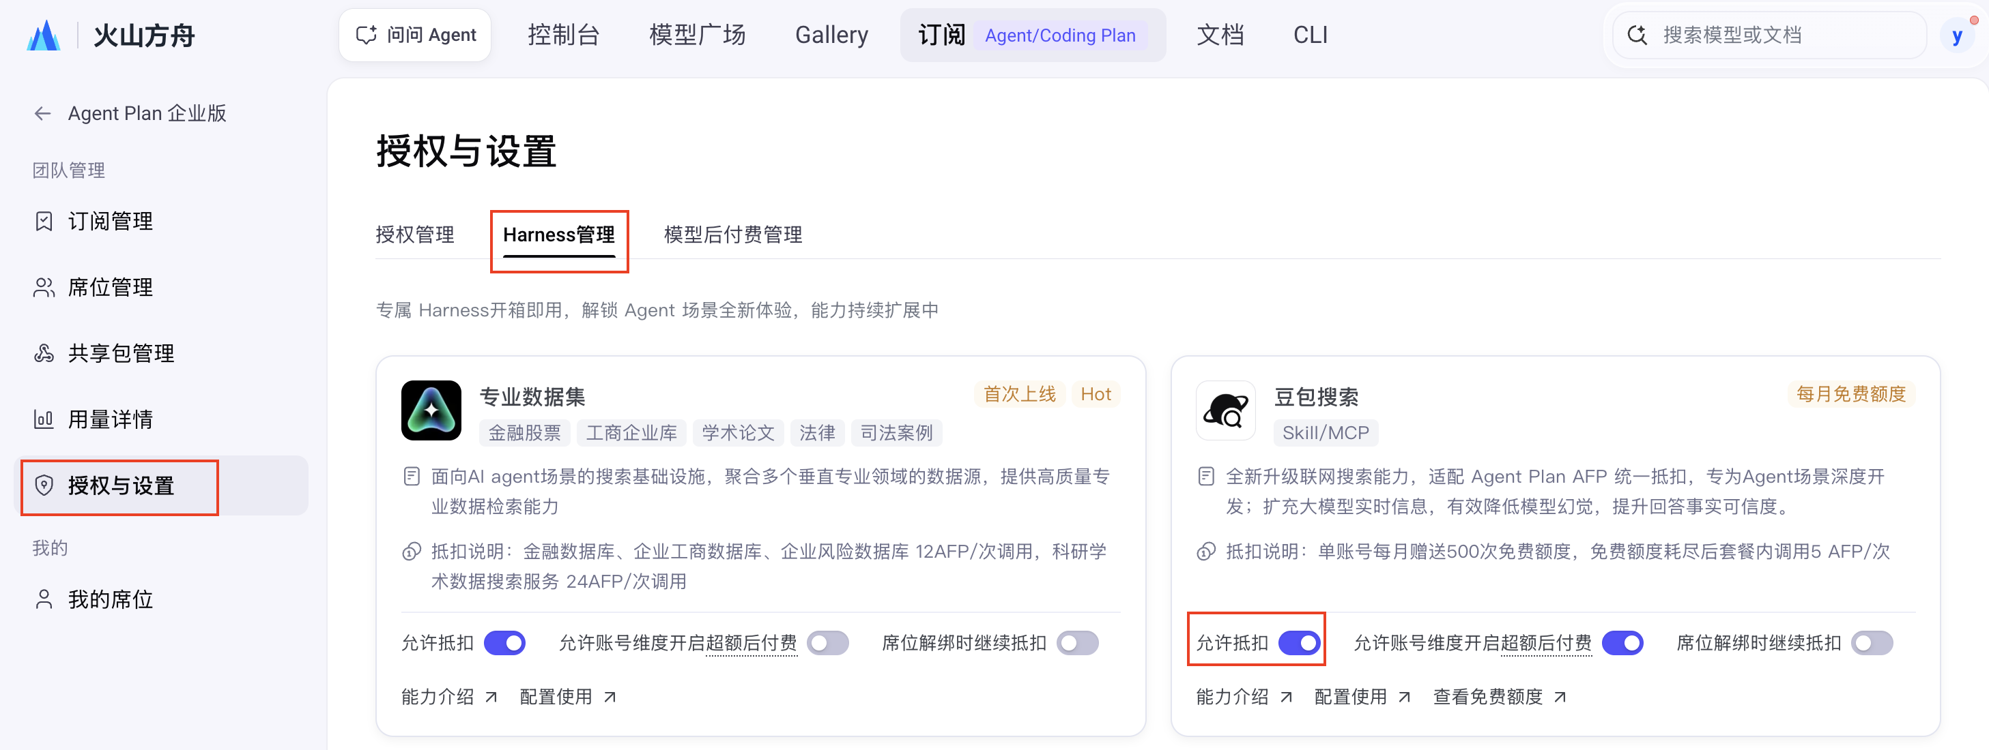1989x750 pixels.
Task: Toggle 席位解绑时继续抵扣 for 专业数据集
Action: 1077,643
